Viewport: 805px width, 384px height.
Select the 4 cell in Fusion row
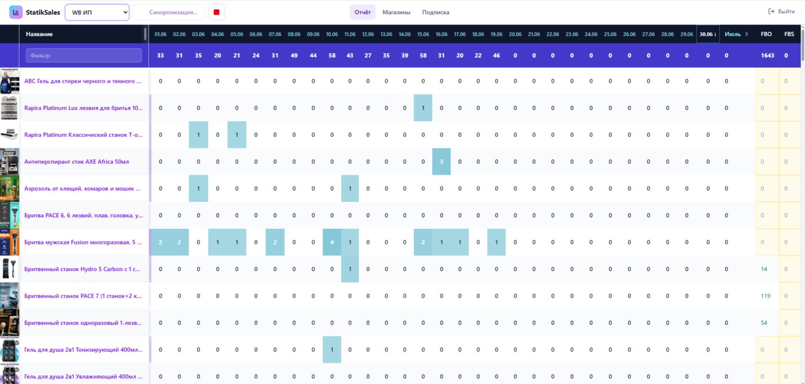tap(332, 242)
